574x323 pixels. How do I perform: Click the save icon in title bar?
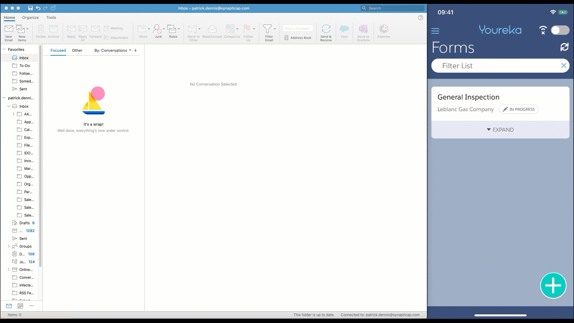pyautogui.click(x=30, y=8)
